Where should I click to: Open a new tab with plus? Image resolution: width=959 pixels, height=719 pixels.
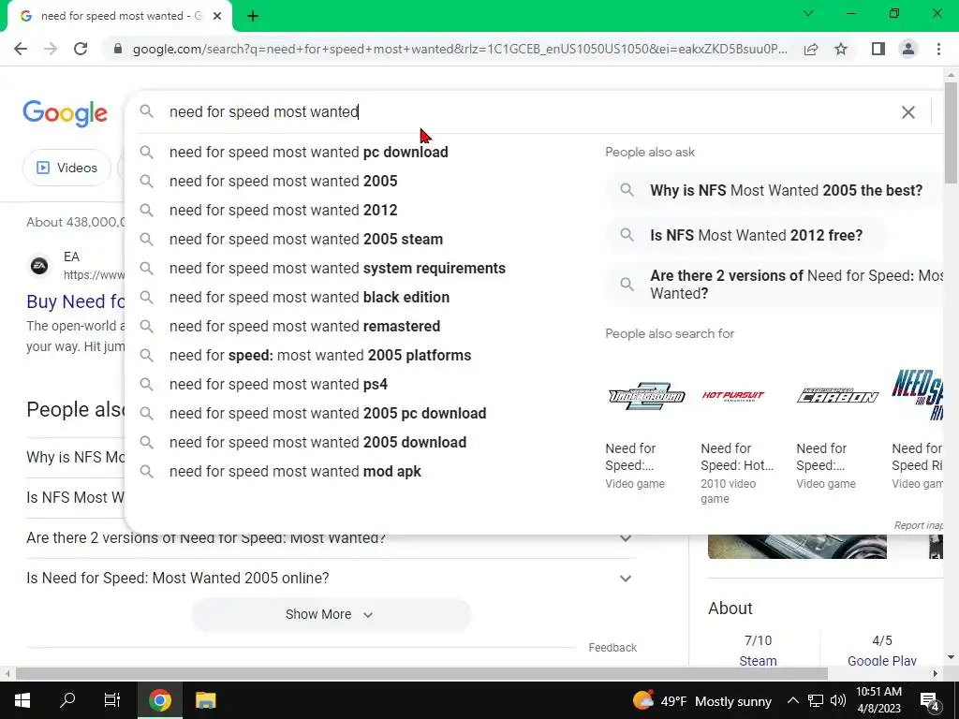[253, 17]
